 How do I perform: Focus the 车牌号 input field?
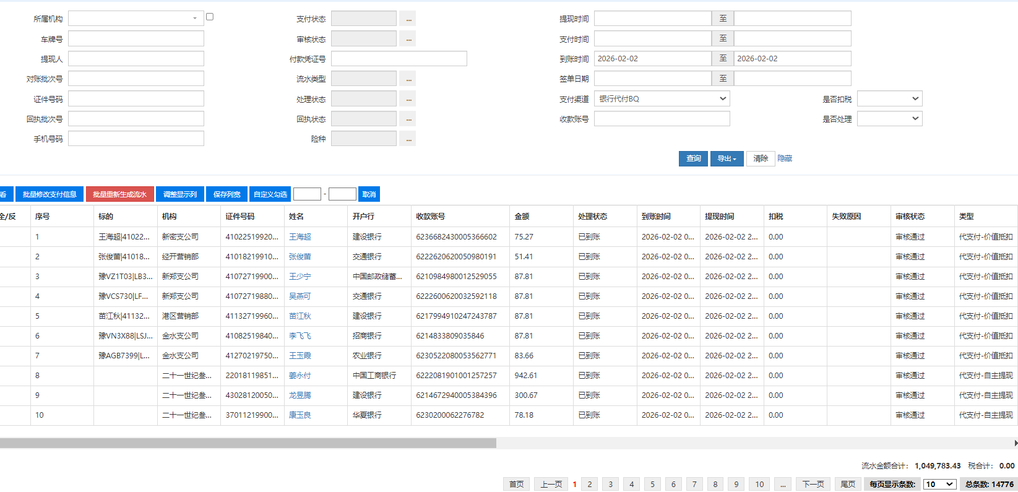[x=136, y=39]
